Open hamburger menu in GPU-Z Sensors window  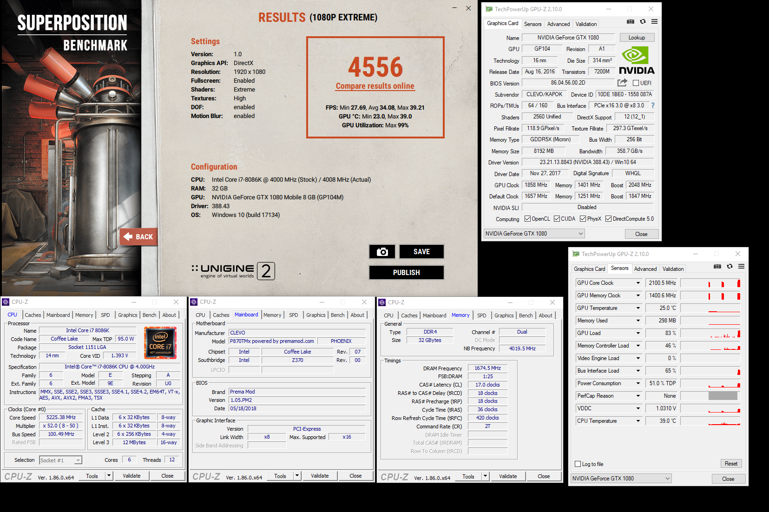point(741,266)
